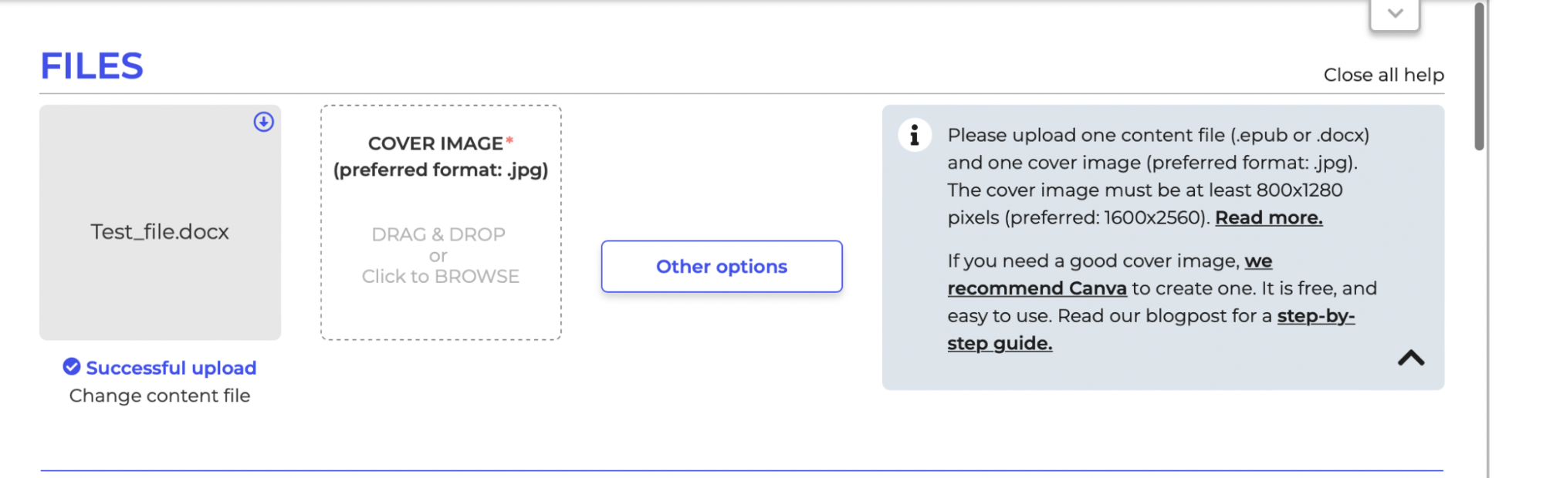Collapse the help panel using the up caret
The height and width of the screenshot is (478, 1543).
coord(1412,357)
